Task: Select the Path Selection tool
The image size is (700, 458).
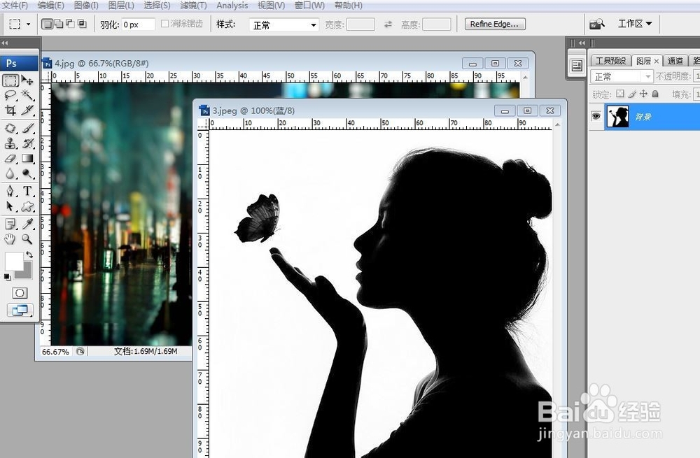Action: tap(10, 206)
